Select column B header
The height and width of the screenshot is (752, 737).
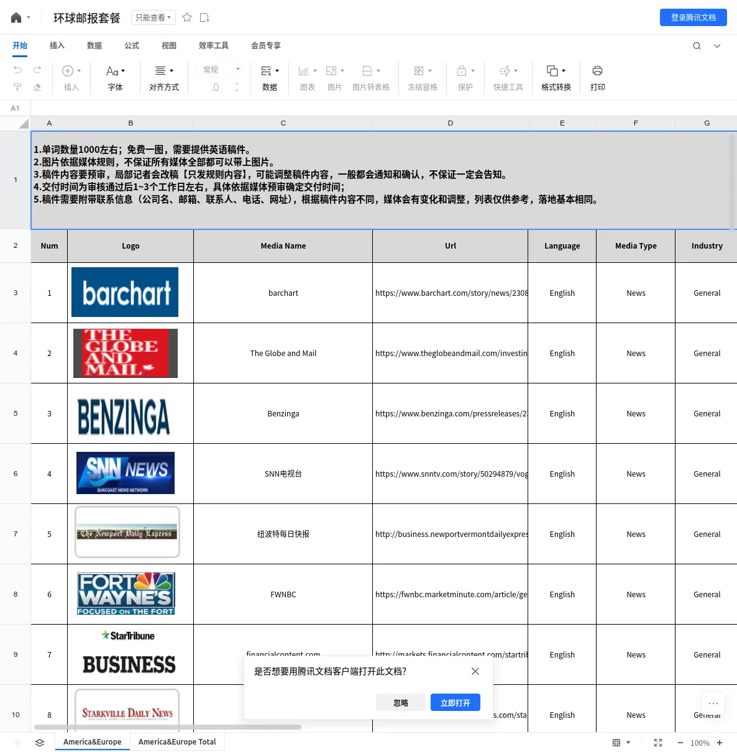click(130, 123)
